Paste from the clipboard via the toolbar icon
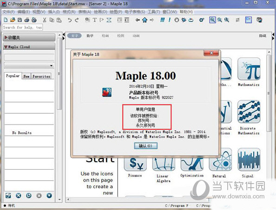The width and height of the screenshot is (276, 210). [59, 20]
